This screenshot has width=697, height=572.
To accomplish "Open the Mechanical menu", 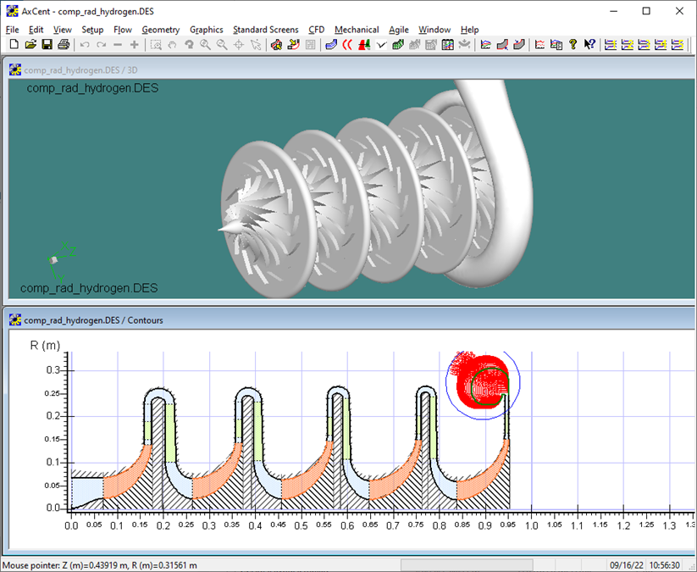I will (357, 29).
